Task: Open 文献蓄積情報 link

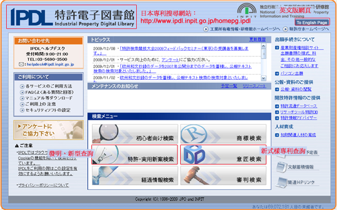Action: (300, 167)
